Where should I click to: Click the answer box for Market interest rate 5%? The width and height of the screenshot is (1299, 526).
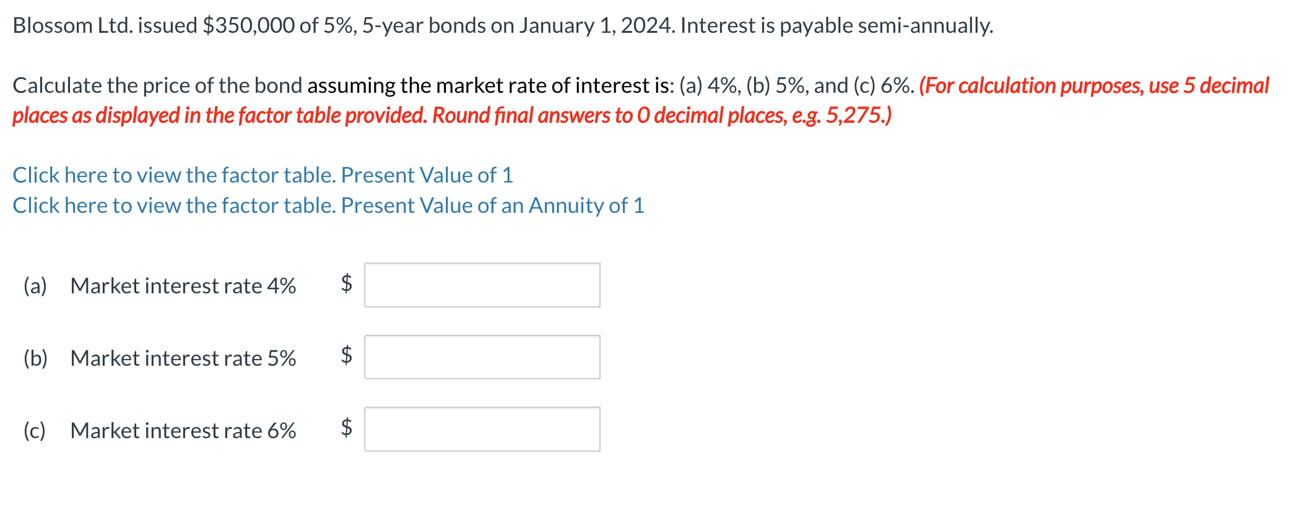482,356
